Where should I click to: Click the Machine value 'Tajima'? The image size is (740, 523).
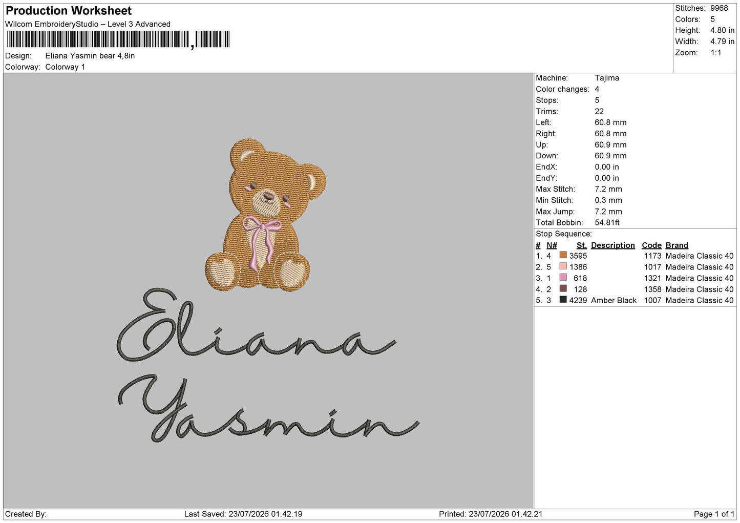[x=607, y=78]
